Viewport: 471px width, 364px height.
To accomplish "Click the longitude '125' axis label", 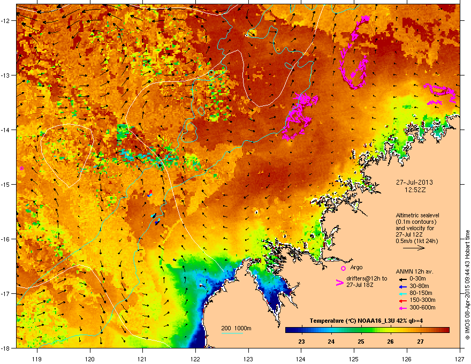I will 354,359.
